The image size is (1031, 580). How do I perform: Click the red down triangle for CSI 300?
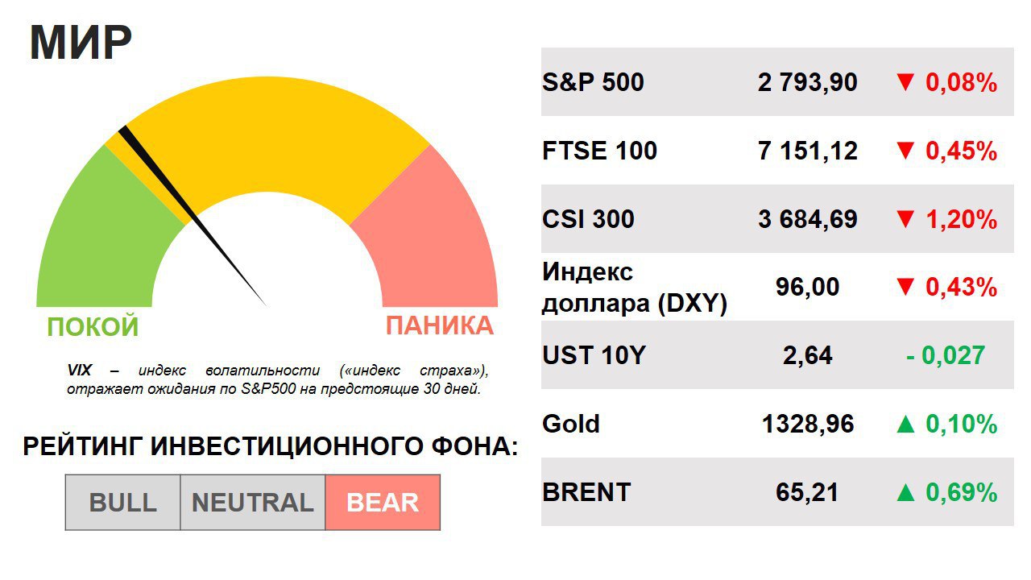coord(906,219)
